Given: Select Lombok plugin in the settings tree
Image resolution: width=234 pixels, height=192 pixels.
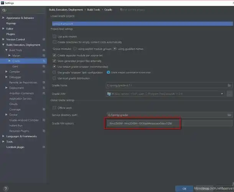Looking at the screenshot, I should 15,147.
